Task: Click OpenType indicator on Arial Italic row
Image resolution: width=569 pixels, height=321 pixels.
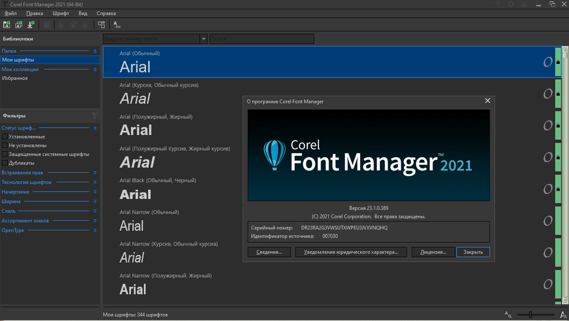Action: pos(548,94)
